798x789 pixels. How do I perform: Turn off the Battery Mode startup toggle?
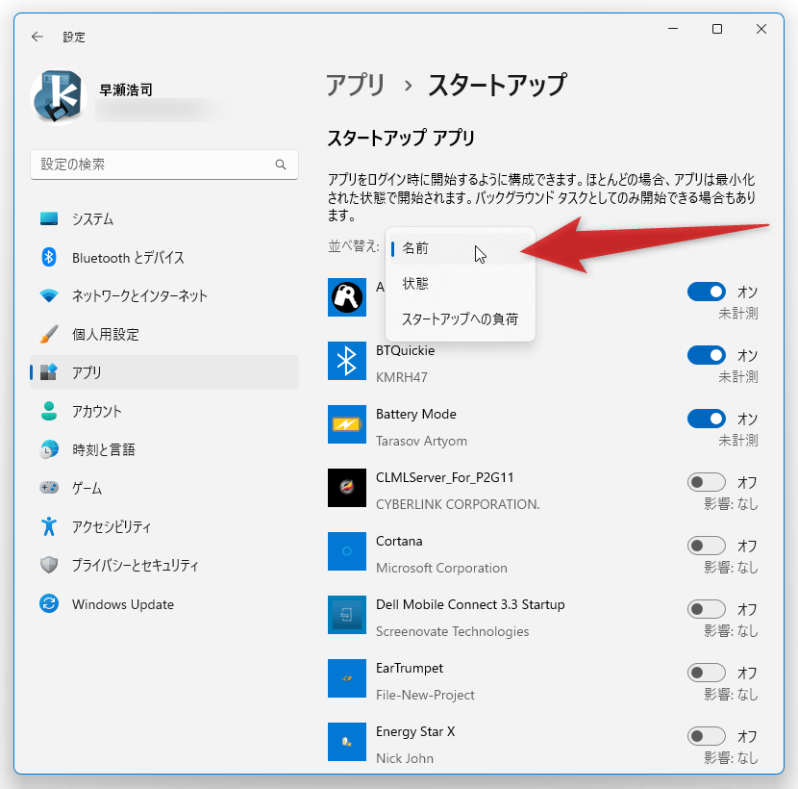point(707,419)
